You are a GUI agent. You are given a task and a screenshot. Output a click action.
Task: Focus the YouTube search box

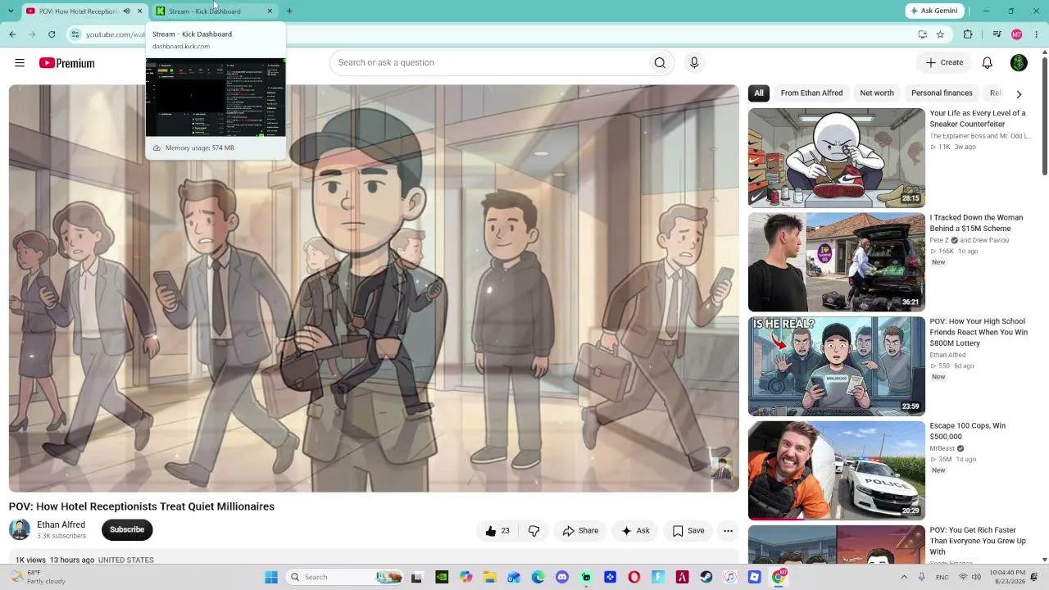(x=488, y=63)
